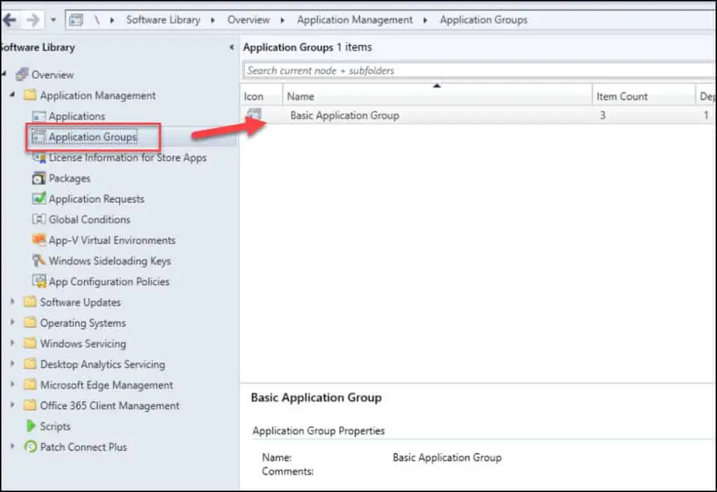Expand the Software Updates folder
The width and height of the screenshot is (717, 492).
click(13, 301)
